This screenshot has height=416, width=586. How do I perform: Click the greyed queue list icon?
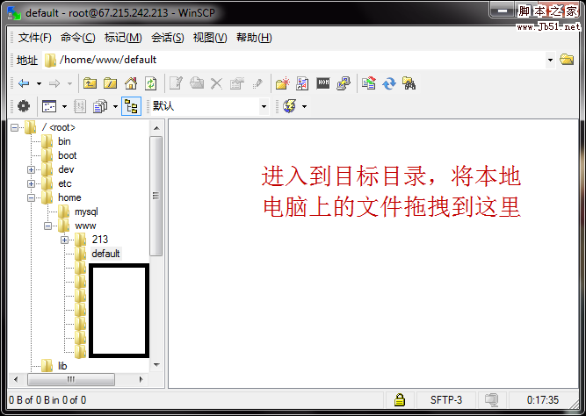[x=80, y=106]
